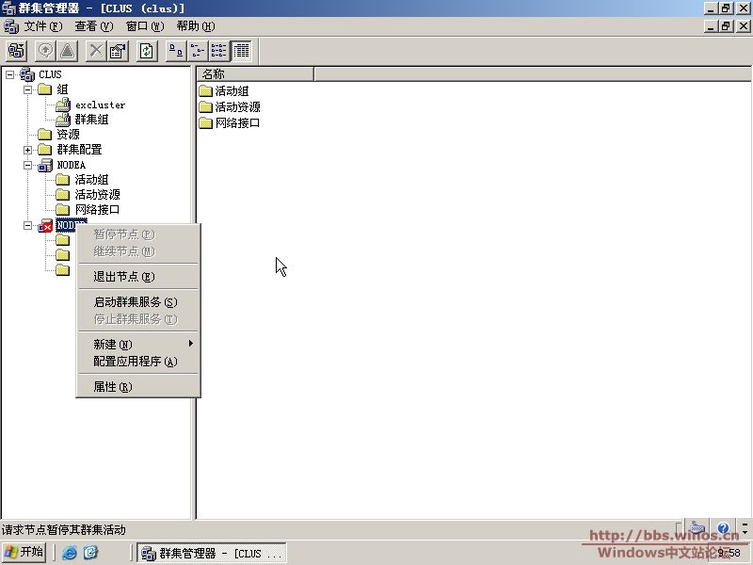Click the refresh toolbar icon

point(147,51)
